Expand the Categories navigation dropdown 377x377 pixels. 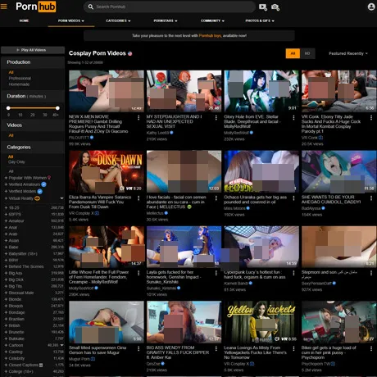pos(118,20)
